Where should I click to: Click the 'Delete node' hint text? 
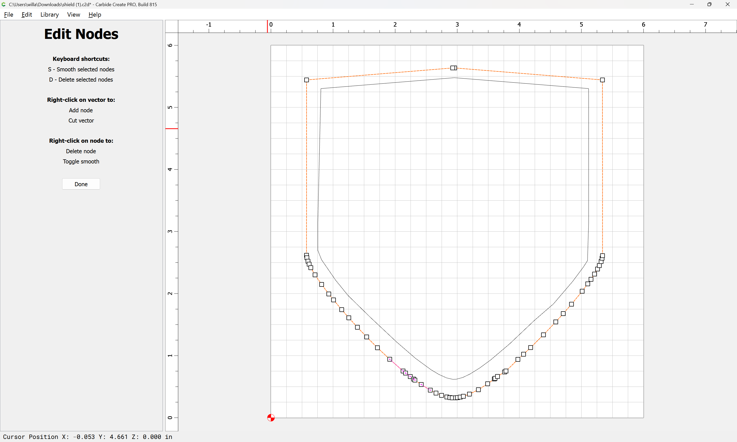tap(81, 151)
